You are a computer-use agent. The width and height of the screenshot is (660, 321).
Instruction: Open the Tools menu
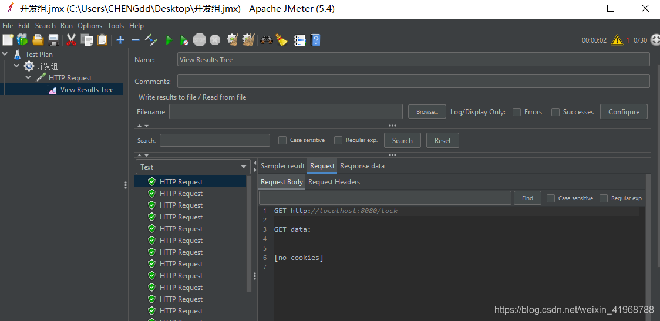[x=115, y=26]
